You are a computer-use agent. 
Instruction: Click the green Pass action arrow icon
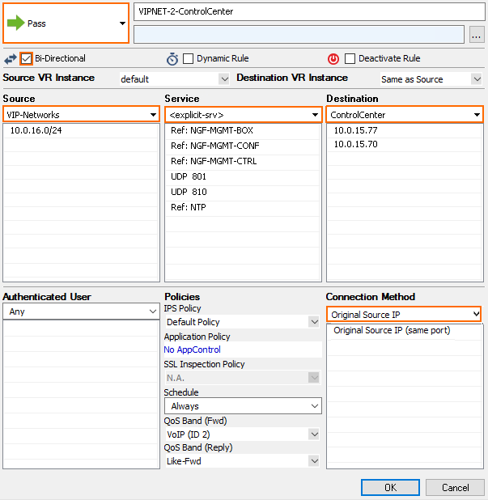15,23
